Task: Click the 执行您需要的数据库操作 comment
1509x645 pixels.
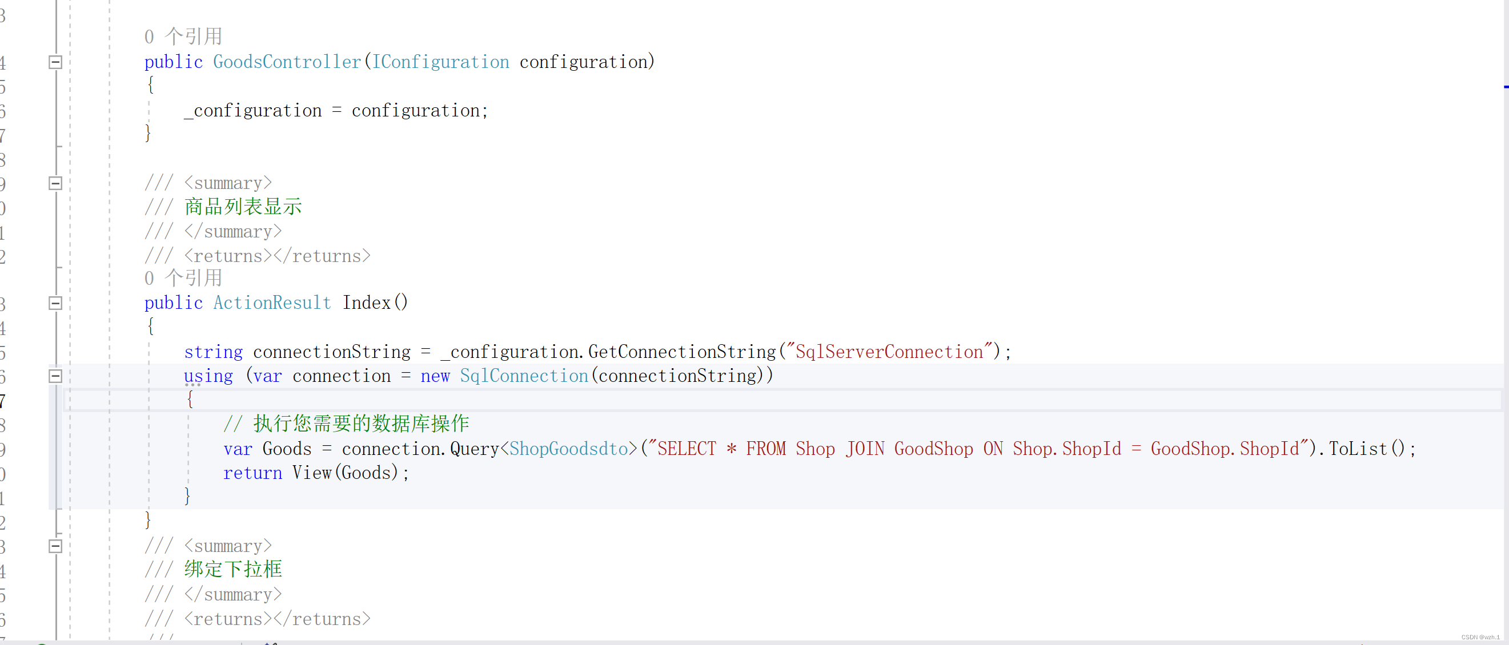Action: (x=361, y=424)
